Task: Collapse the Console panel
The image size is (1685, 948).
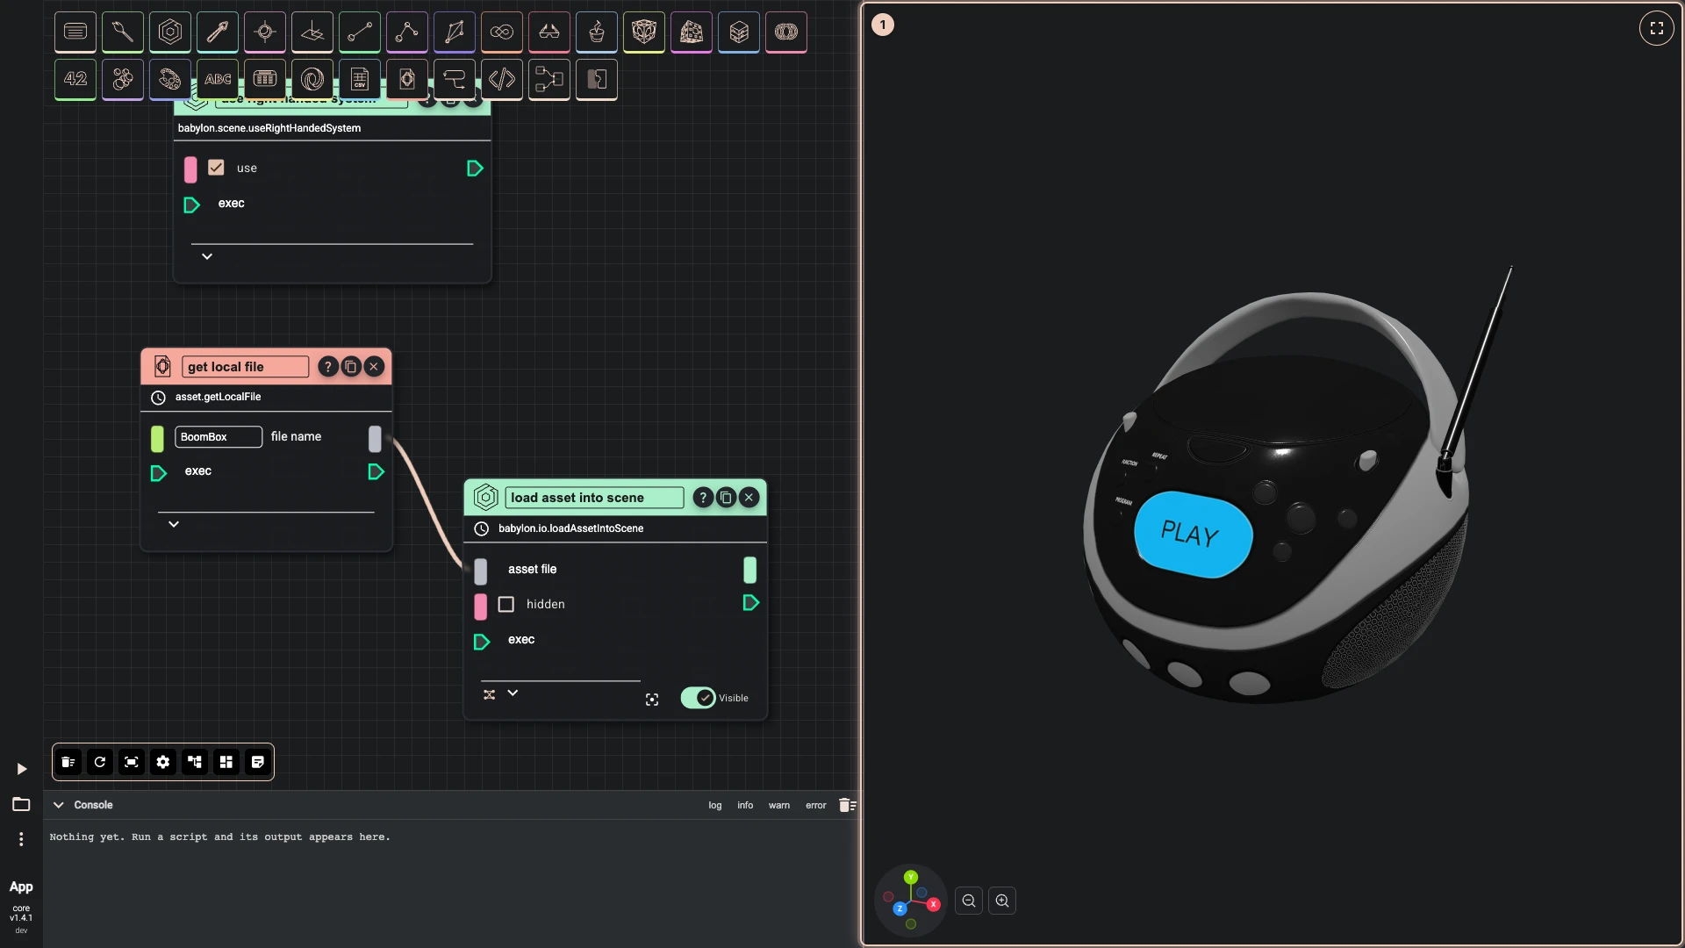Action: point(59,805)
